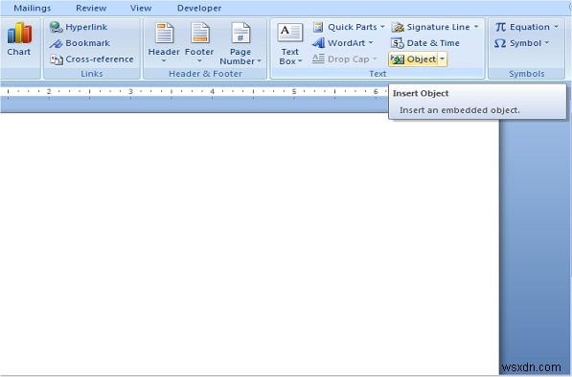Click the WordArt icon
The width and height of the screenshot is (572, 377).
tap(318, 43)
